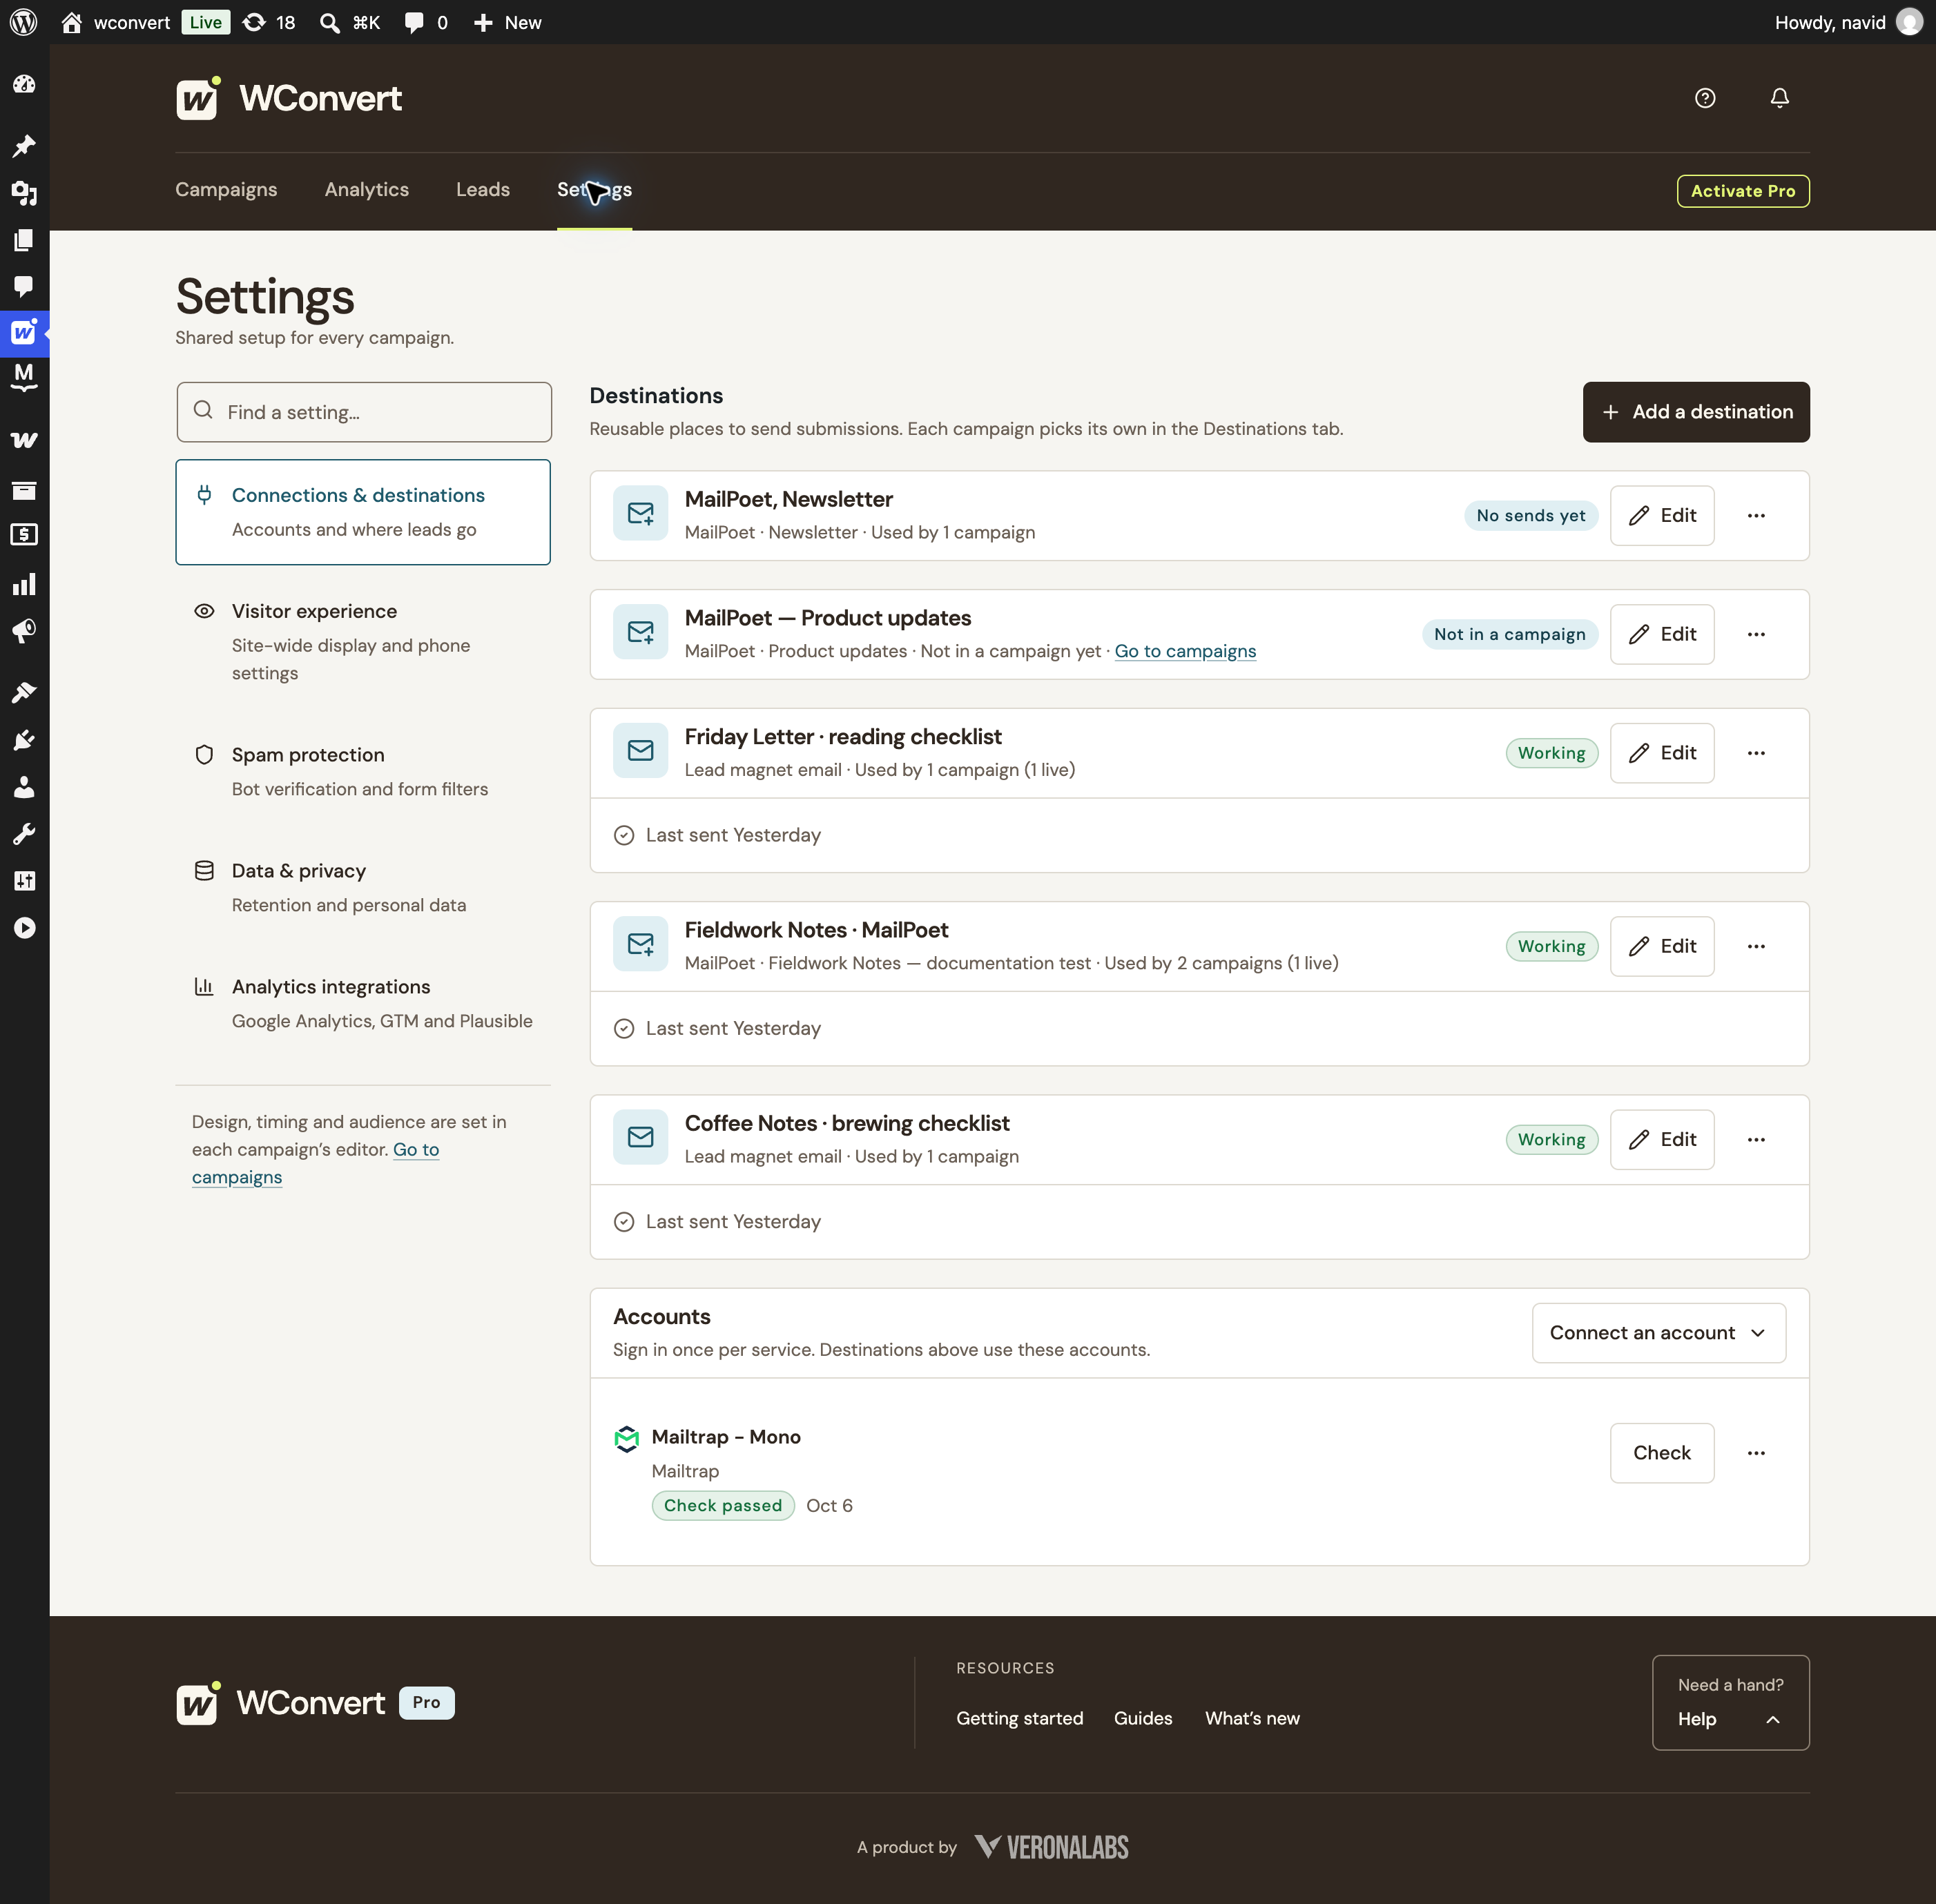1936x1904 pixels.
Task: Click the Add a destination button
Action: 1696,412
